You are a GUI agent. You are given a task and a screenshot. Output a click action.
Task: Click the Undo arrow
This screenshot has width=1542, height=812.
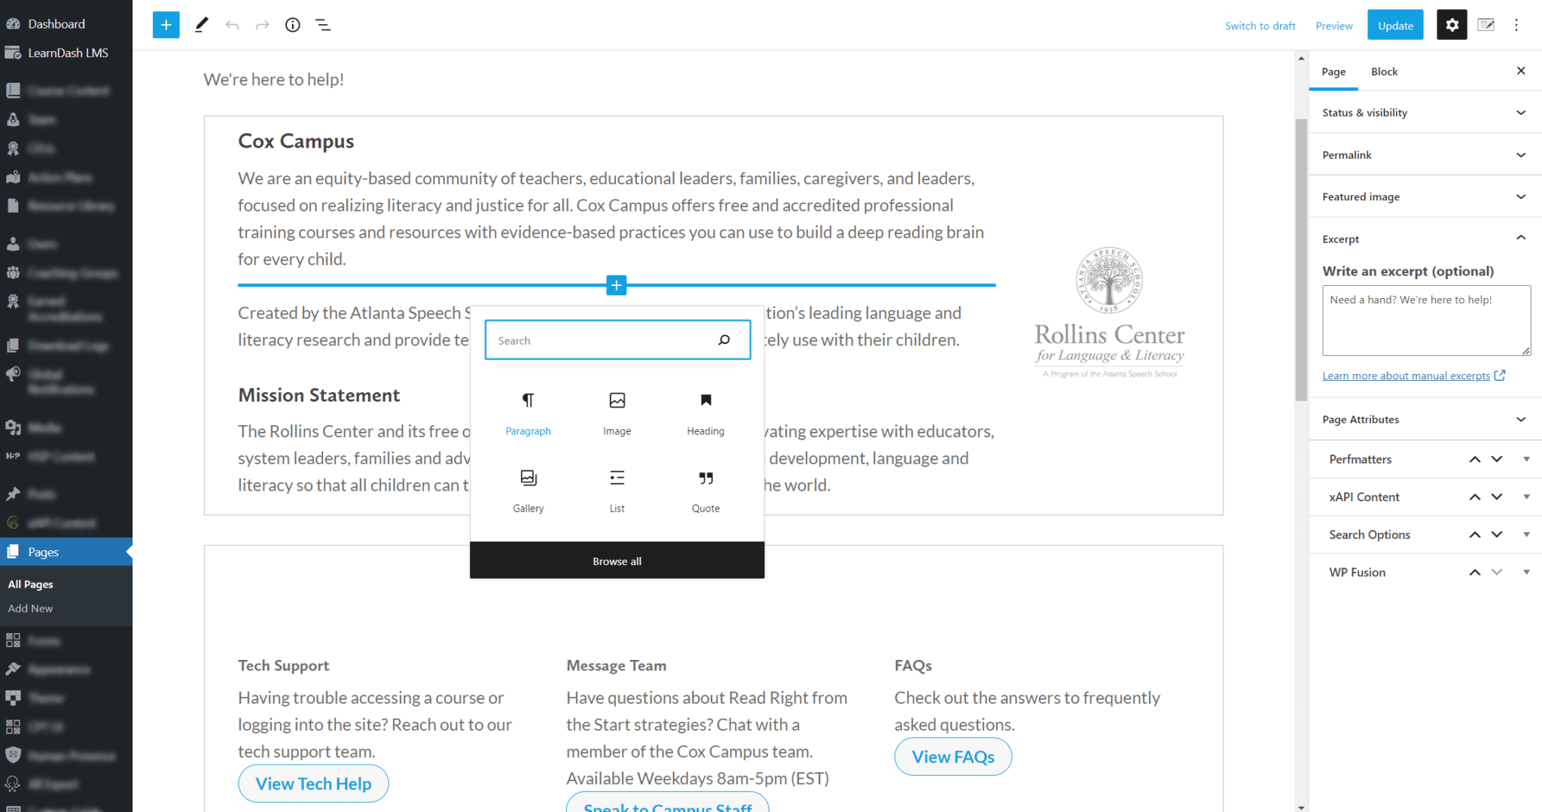pos(233,25)
